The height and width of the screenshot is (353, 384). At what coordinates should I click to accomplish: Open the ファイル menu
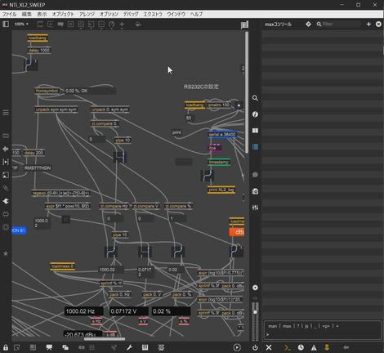9,14
